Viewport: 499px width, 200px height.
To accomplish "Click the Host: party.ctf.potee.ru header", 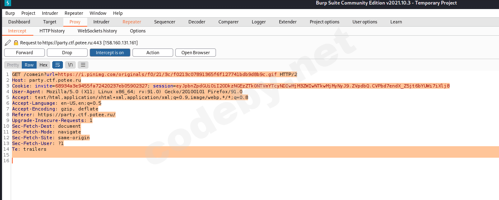I will coord(46,80).
